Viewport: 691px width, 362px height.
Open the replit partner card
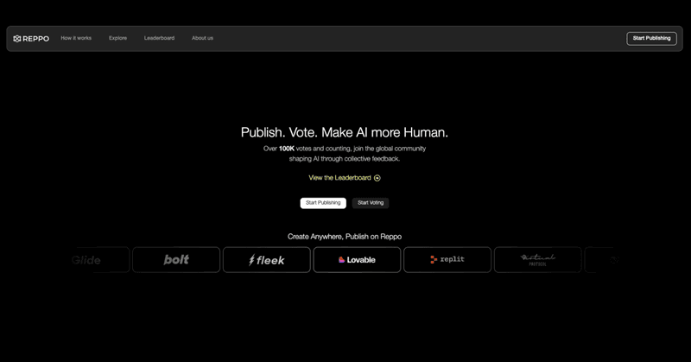pyautogui.click(x=447, y=260)
